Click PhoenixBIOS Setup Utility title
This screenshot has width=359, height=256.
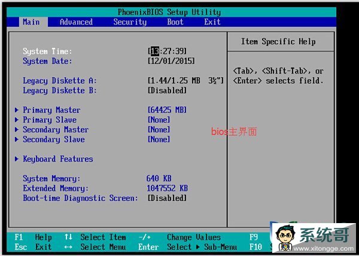169,12
